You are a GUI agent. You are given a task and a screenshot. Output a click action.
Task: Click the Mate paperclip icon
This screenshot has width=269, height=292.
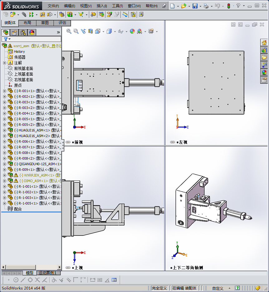(x=24, y=14)
